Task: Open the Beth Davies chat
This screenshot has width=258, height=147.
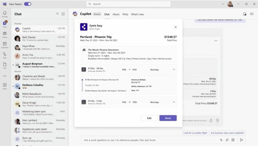Action: (40, 38)
